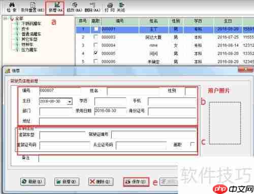Uncheck the checkbox in row 000005

coord(96,53)
